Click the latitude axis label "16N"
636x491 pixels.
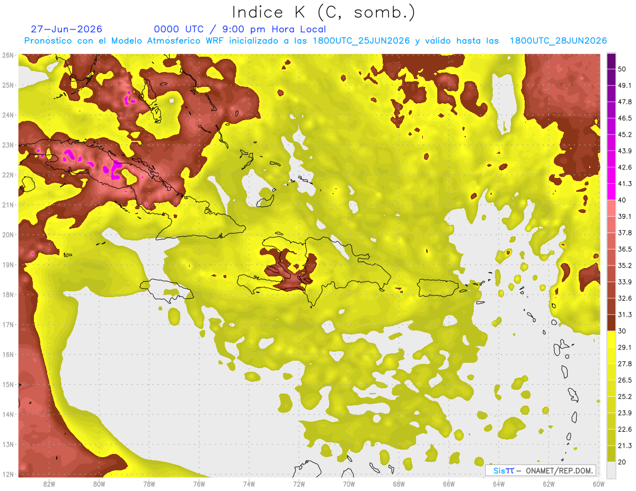(8, 354)
